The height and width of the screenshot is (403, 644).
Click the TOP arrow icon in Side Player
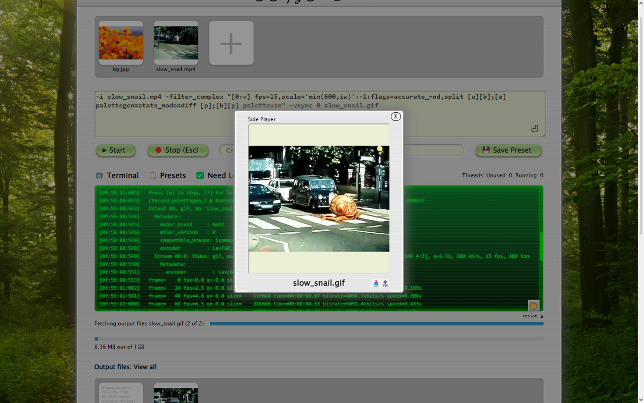pos(385,283)
